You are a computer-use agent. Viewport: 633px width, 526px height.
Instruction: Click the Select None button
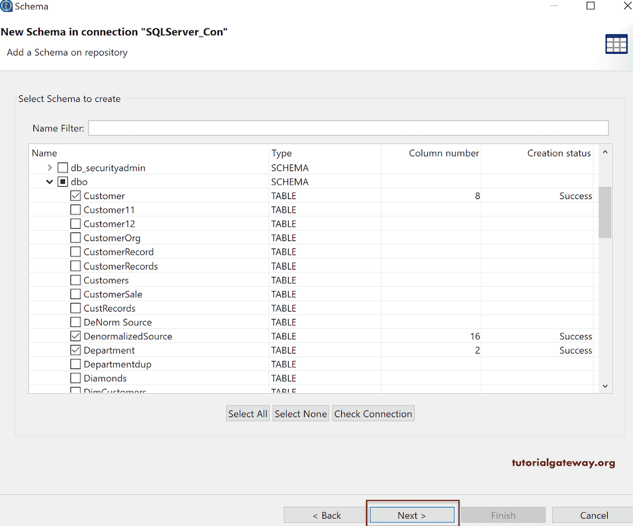(300, 413)
